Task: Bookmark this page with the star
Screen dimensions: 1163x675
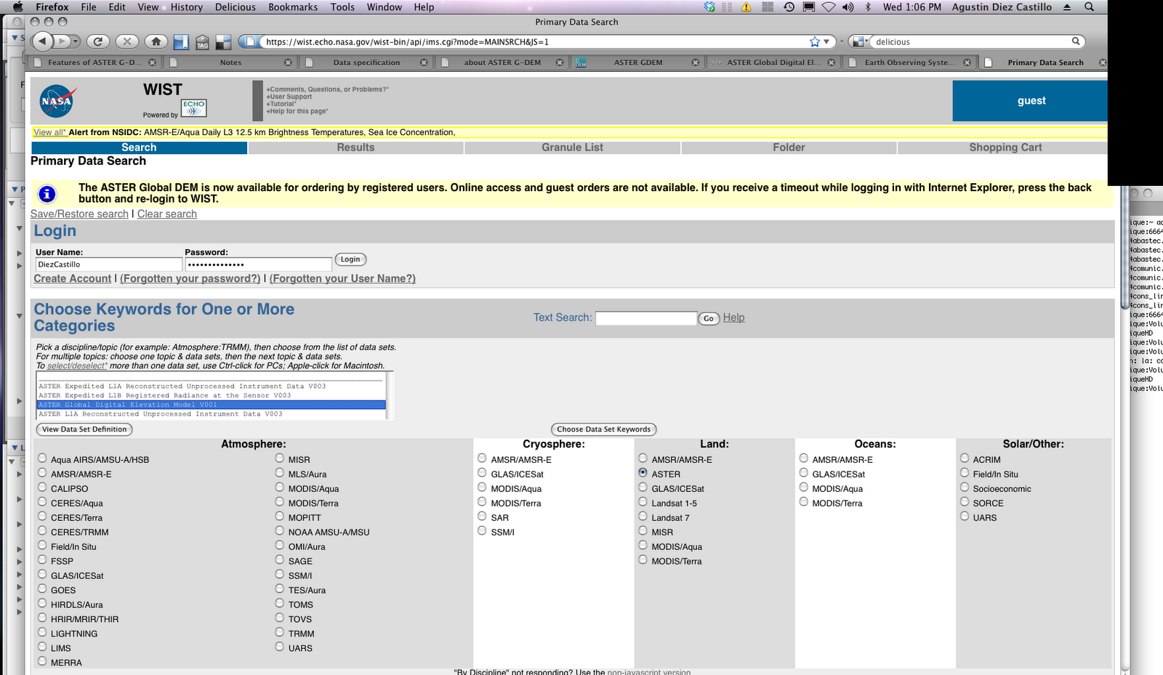Action: 815,41
